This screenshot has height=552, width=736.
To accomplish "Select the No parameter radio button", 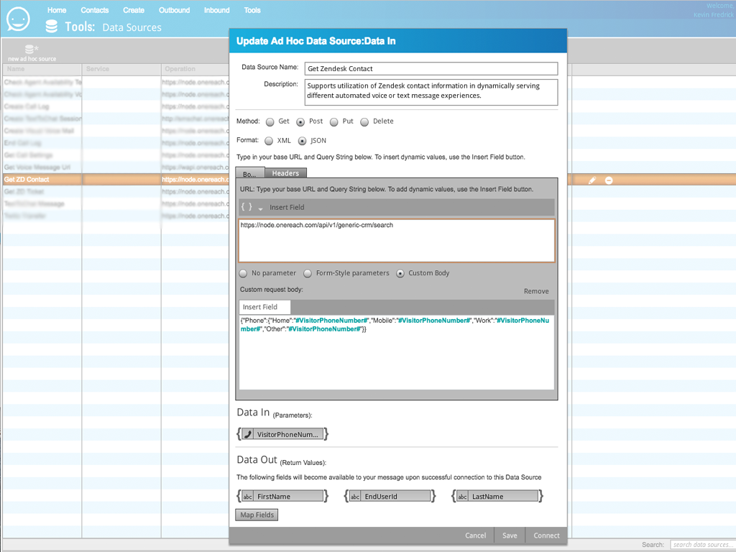I will (244, 274).
